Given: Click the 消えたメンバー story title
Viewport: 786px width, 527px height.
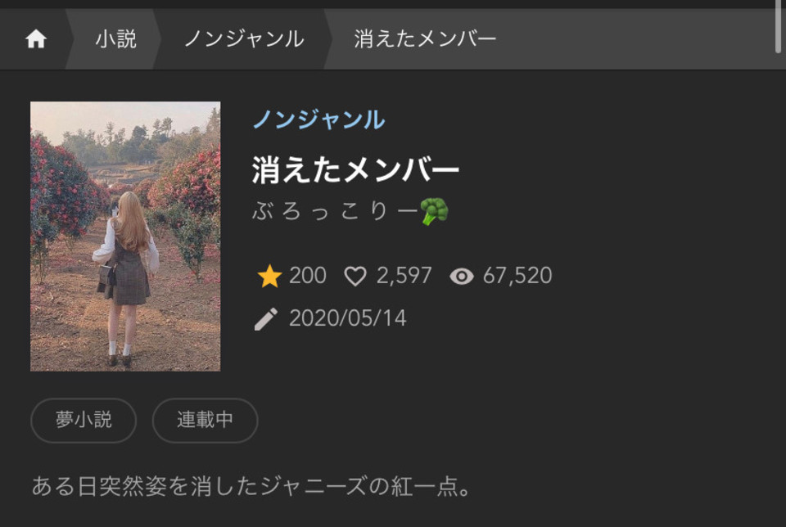Looking at the screenshot, I should coord(355,170).
